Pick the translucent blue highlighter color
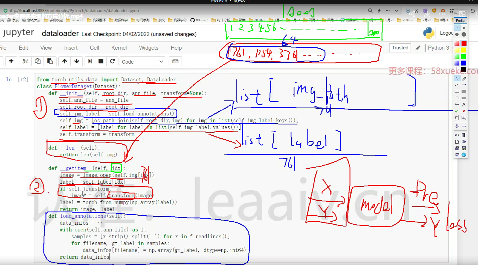This screenshot has width=478, height=265. point(457,63)
